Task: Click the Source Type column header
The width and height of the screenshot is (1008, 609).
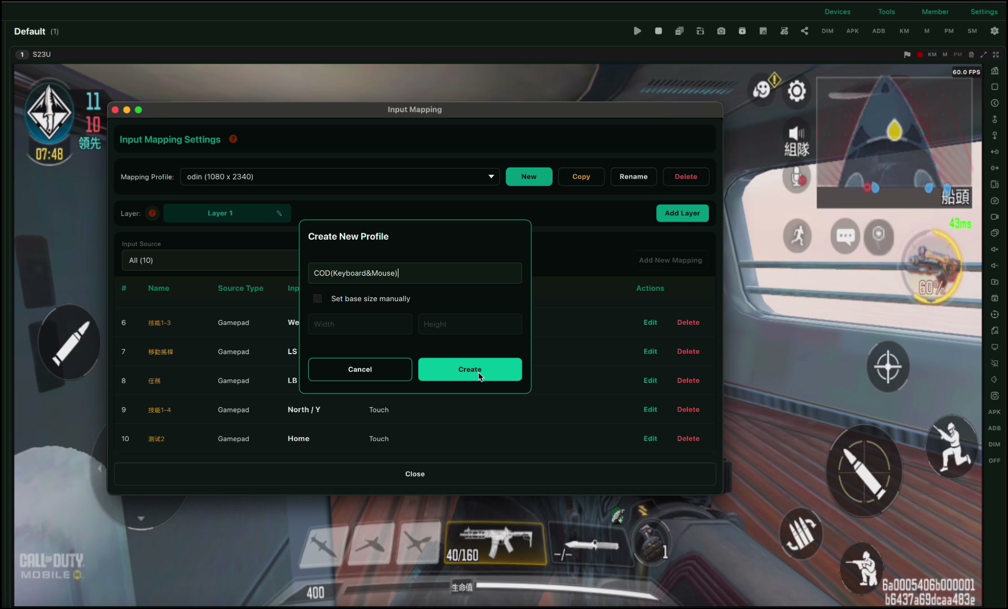Action: tap(240, 288)
